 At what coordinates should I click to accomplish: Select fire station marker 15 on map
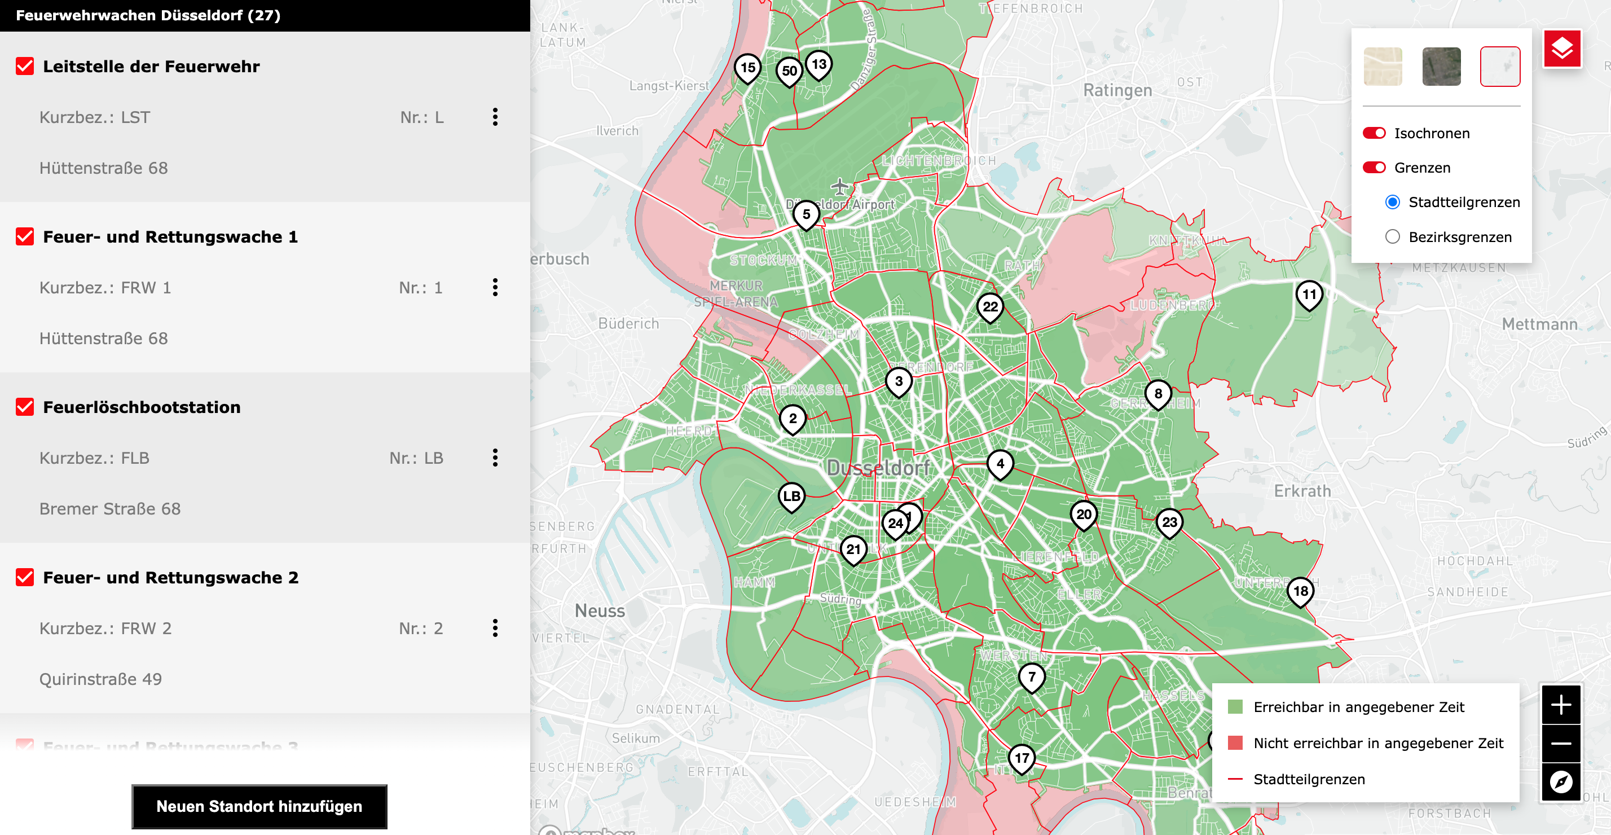pos(747,68)
